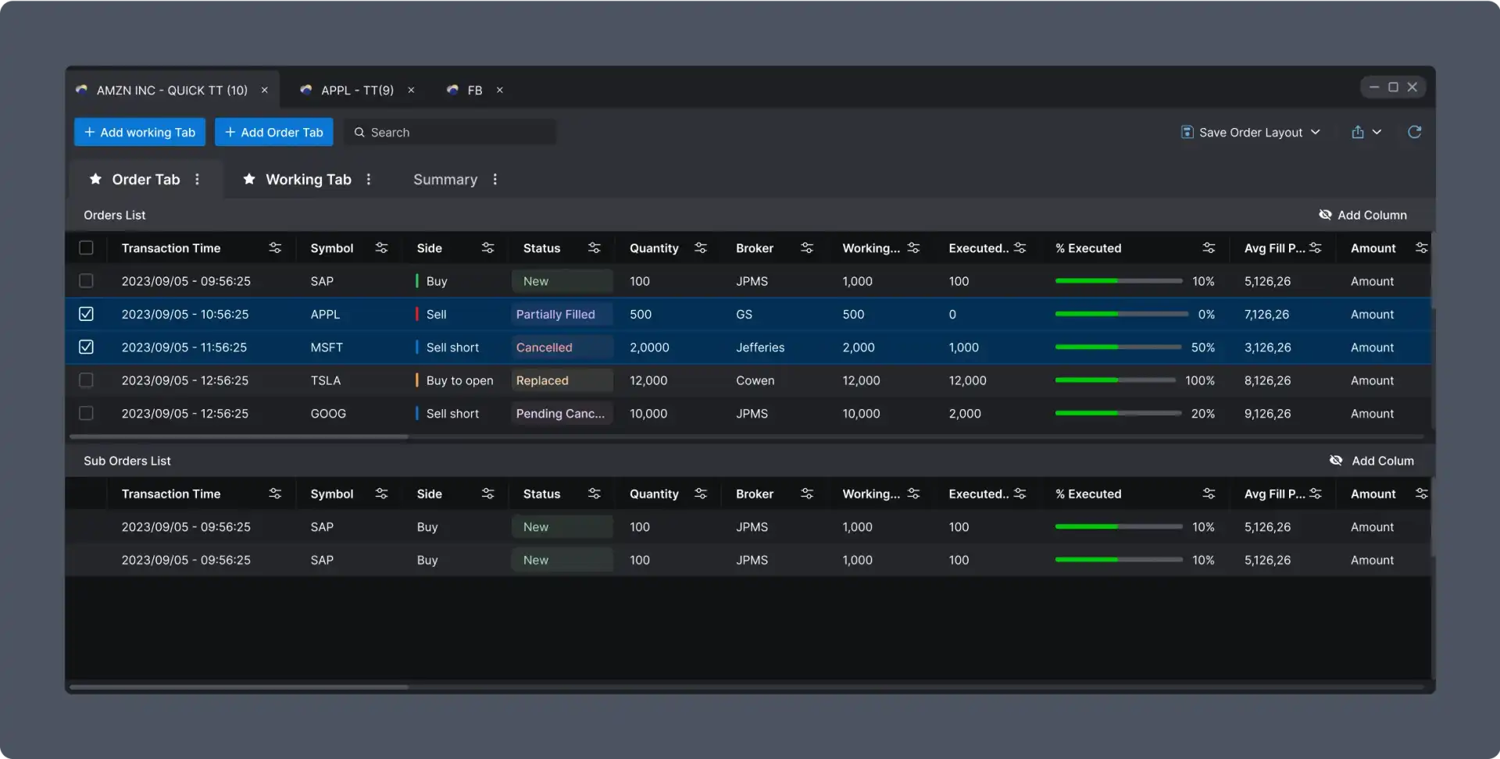
Task: Open filter settings for Orders List Symbol column
Action: (x=381, y=248)
